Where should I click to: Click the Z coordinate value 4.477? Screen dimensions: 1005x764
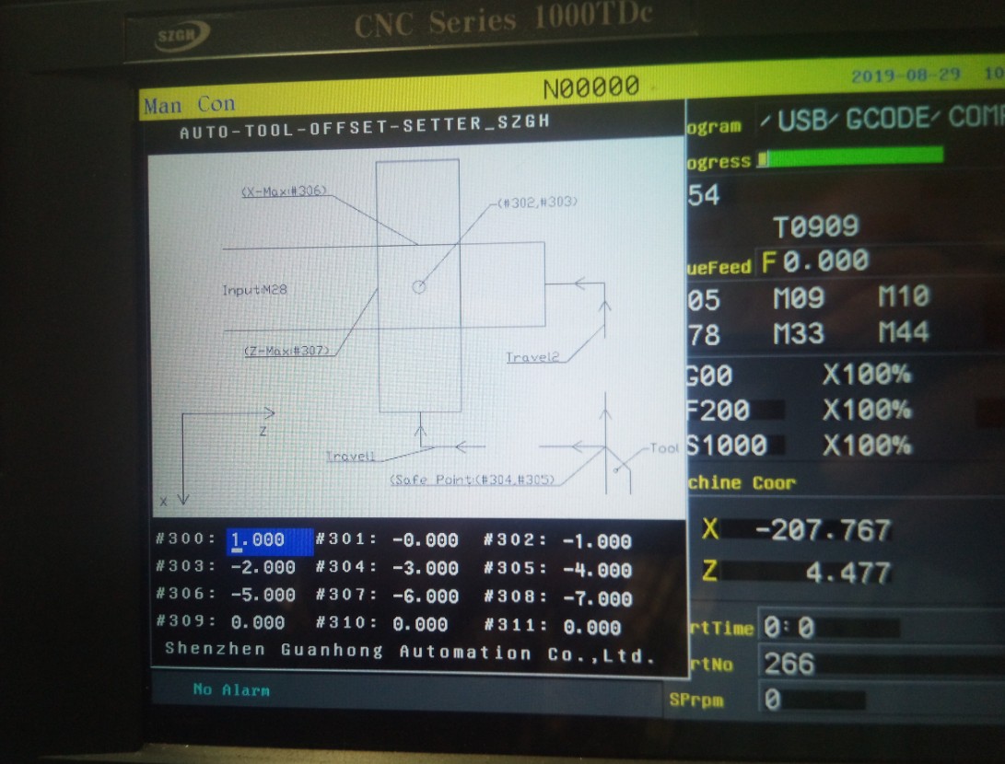(848, 573)
